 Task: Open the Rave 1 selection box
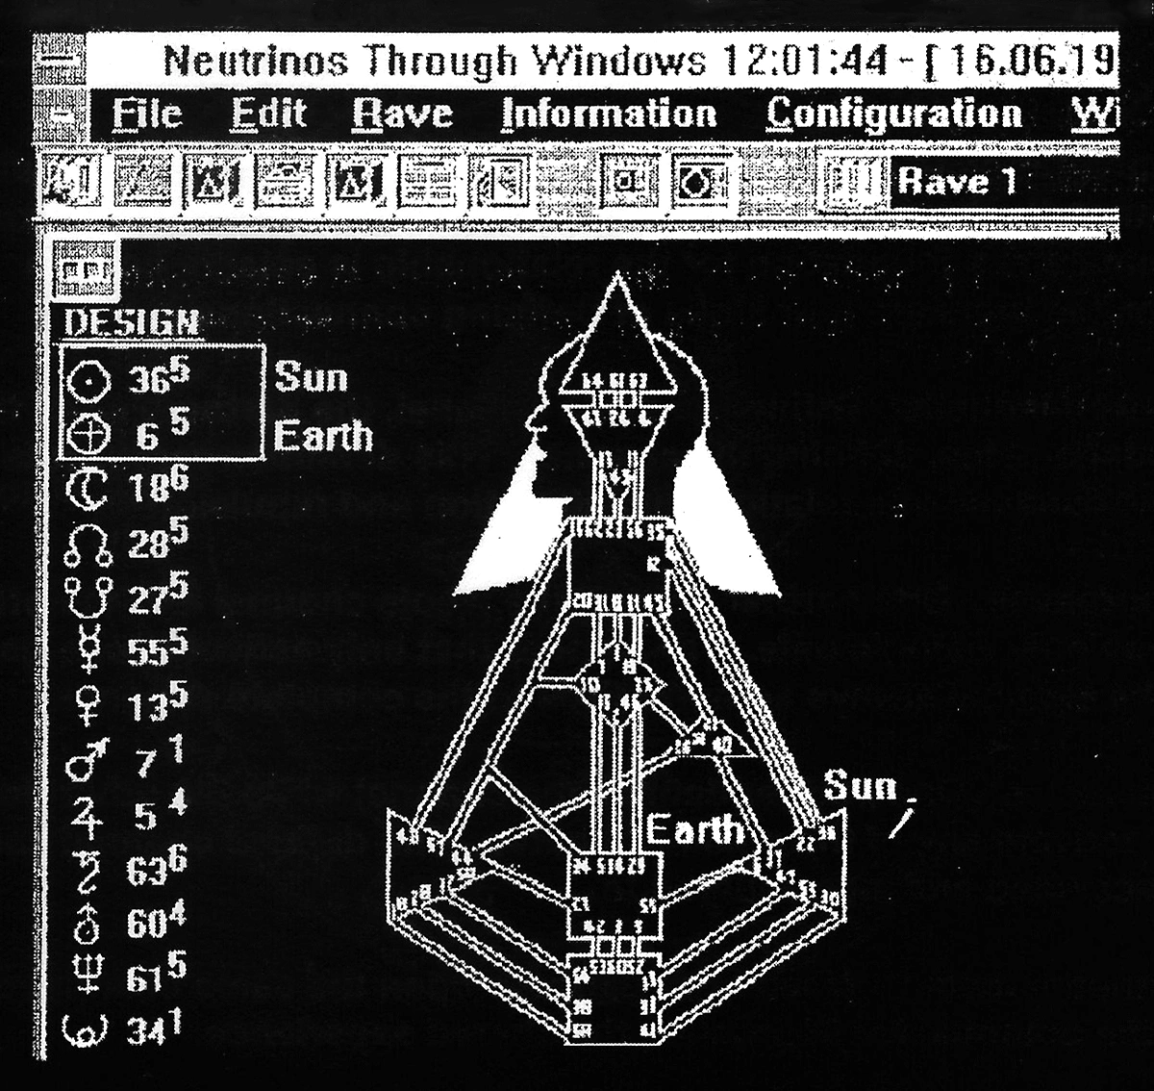pos(1003,181)
